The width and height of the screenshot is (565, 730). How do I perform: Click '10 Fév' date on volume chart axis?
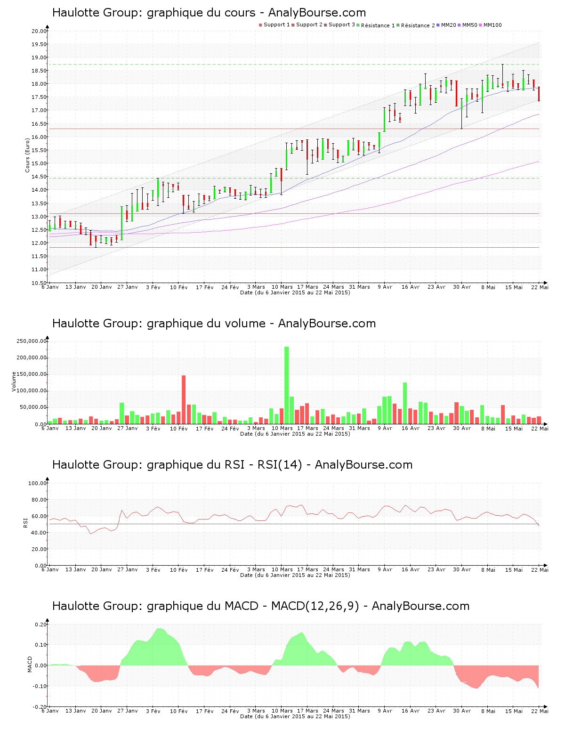click(x=179, y=428)
